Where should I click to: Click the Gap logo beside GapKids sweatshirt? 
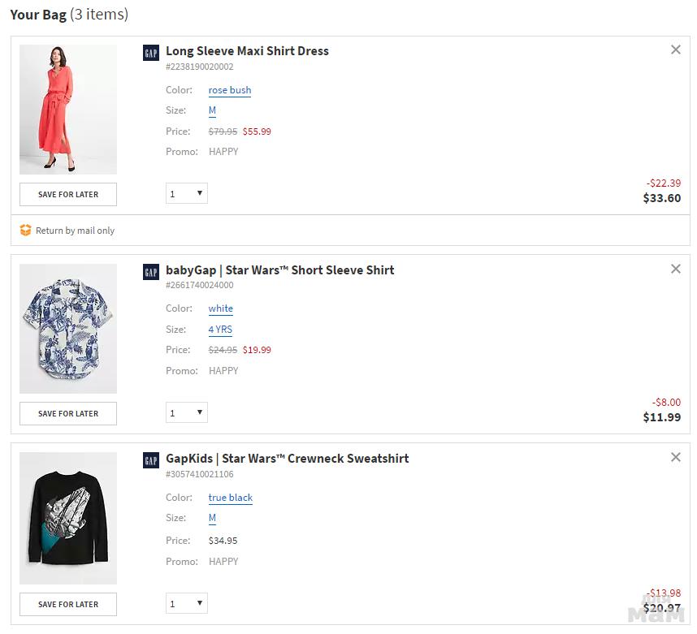[x=151, y=460]
